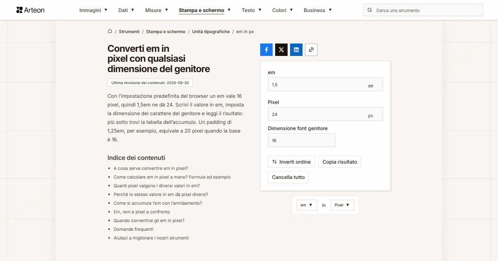Jump to 'Em, rem e pixel a confronto'
This screenshot has height=261, width=498.
point(142,212)
